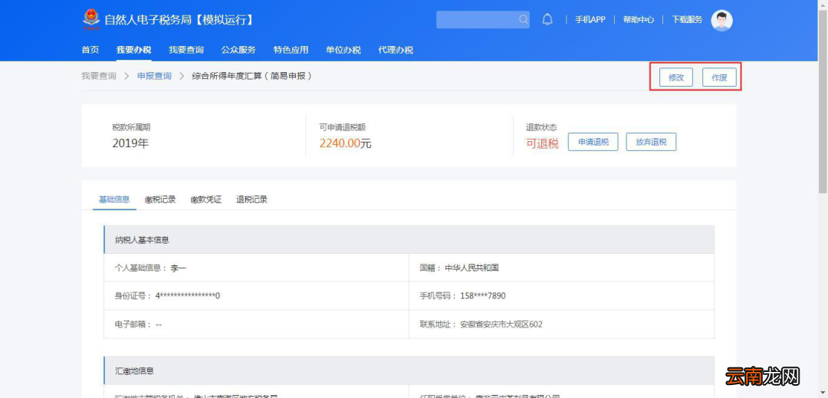Screen dimensions: 828x398
Task: Select 我要办税 menu item
Action: coord(133,50)
